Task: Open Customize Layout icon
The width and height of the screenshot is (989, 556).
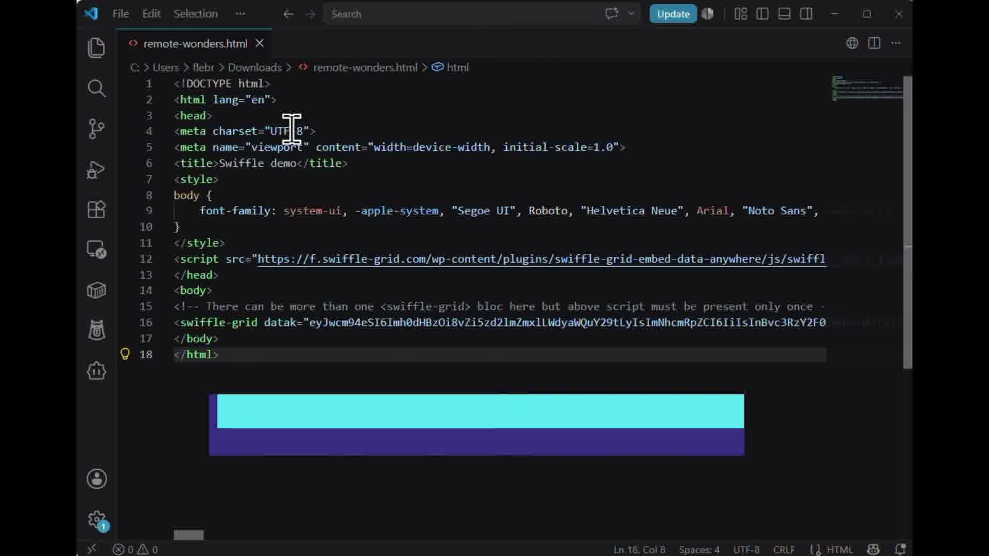Action: point(741,14)
